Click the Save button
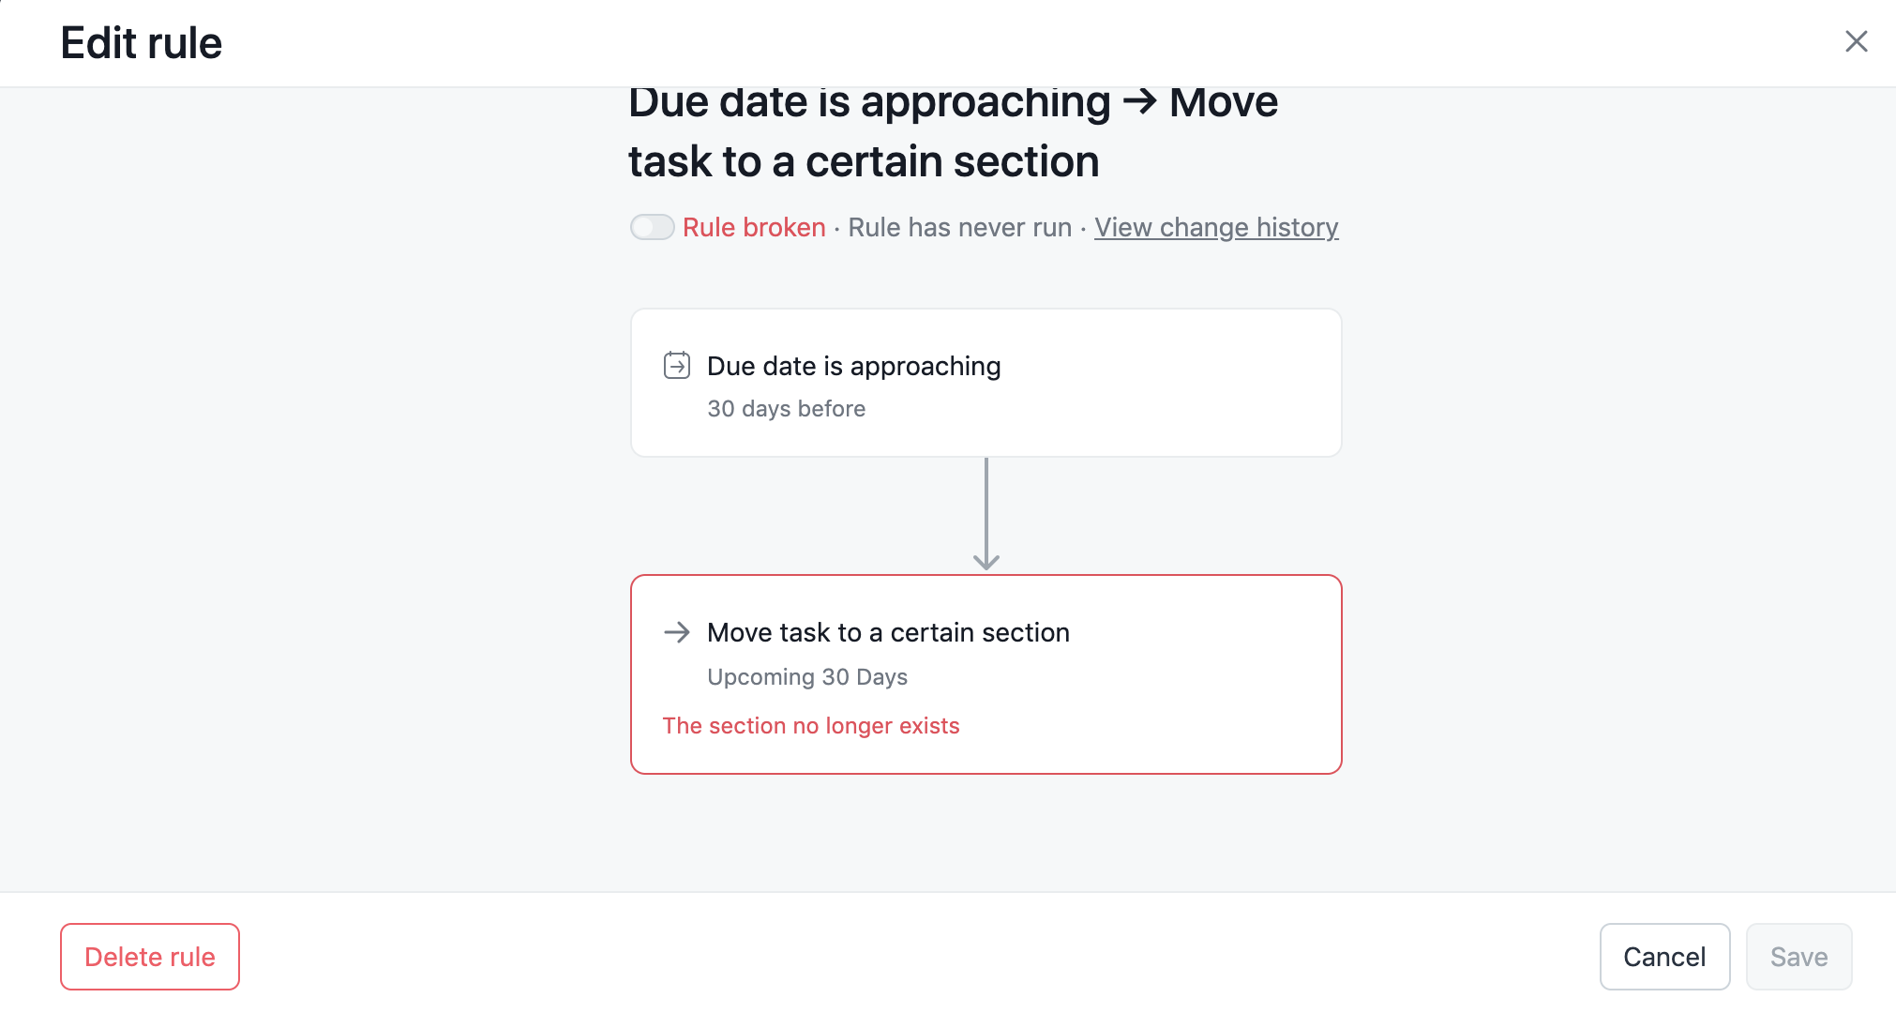Viewport: 1896px width, 1013px height. (1798, 956)
